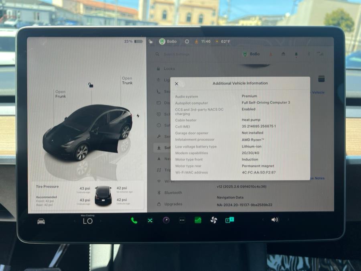
Task: Close the Additional Vehicle Information dialog
Action: click(x=176, y=84)
